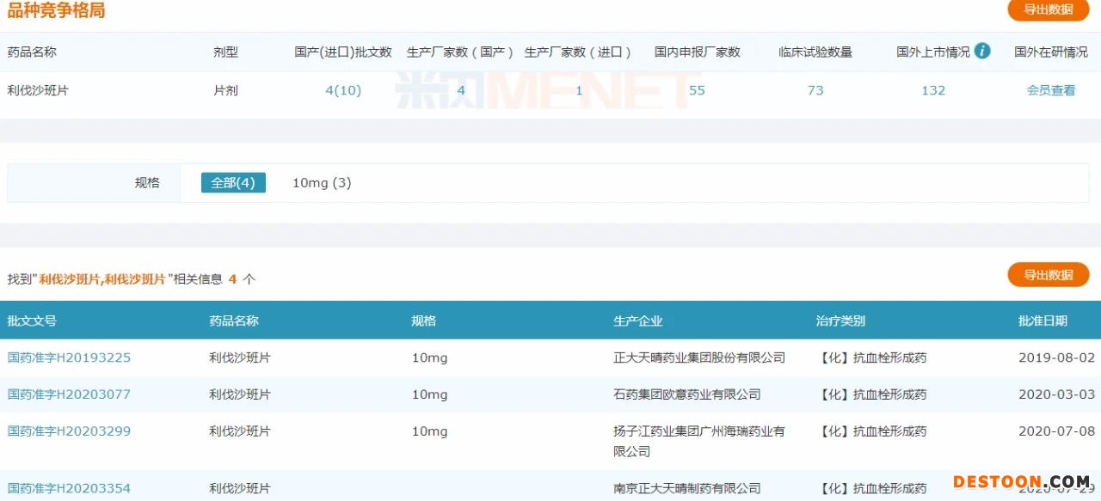This screenshot has height=501, width=1101.
Task: Click the 4(10) approval count link
Action: click(343, 90)
